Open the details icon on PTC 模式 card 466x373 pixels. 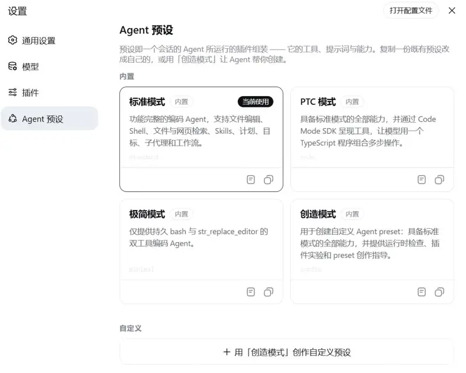point(422,180)
